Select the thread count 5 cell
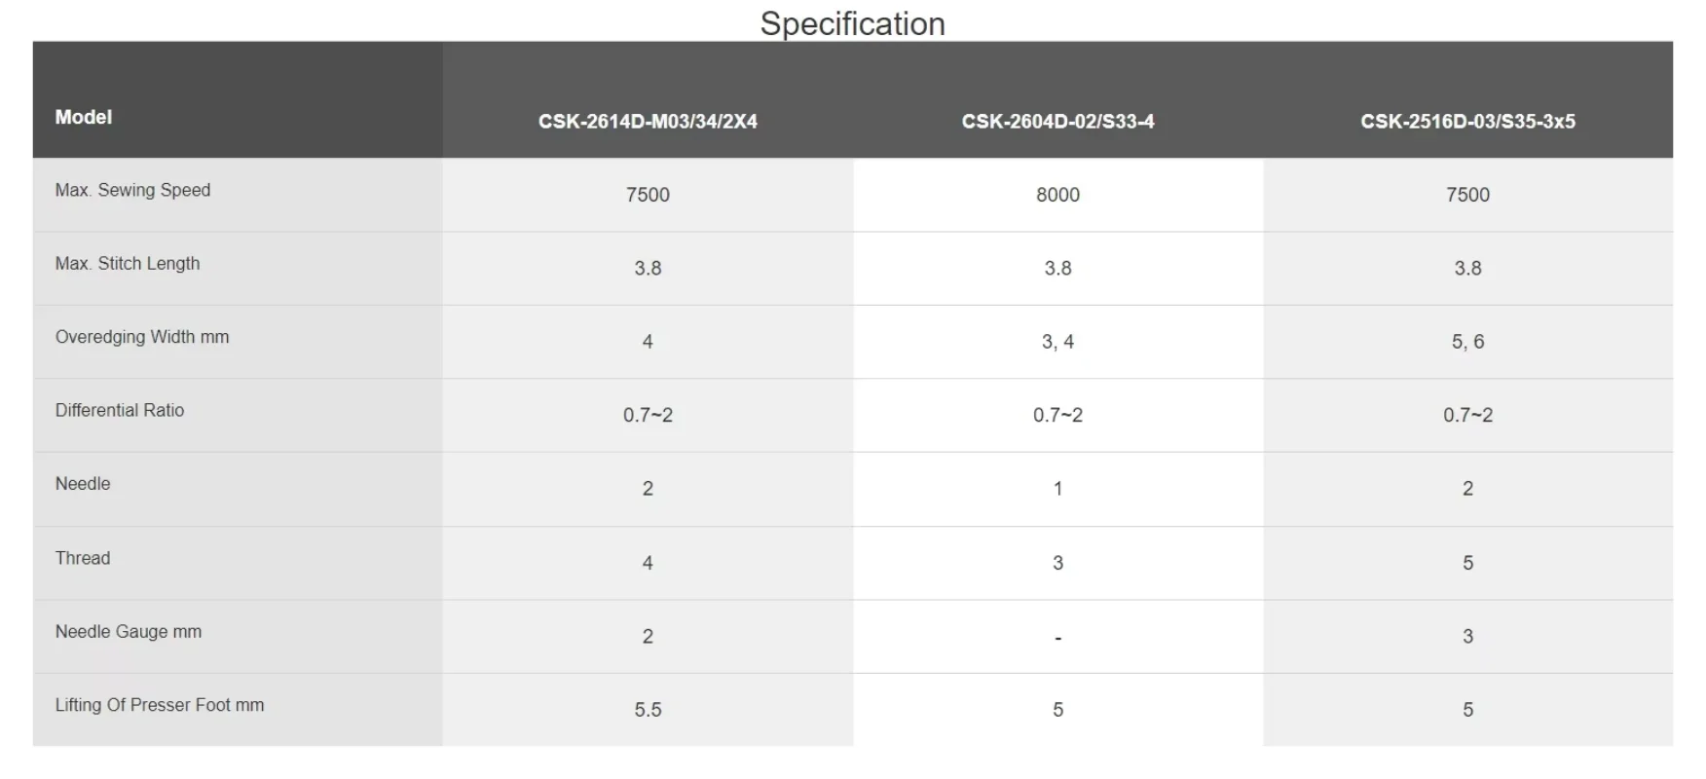Screen dimensions: 1706x779 (1467, 563)
